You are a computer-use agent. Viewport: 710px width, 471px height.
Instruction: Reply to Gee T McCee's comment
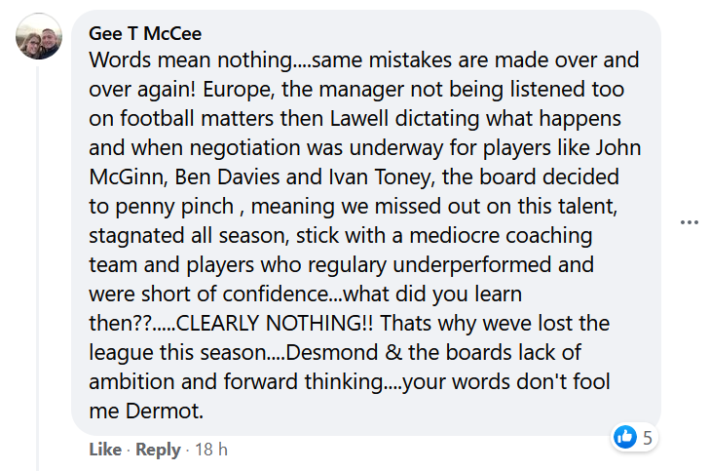click(158, 450)
